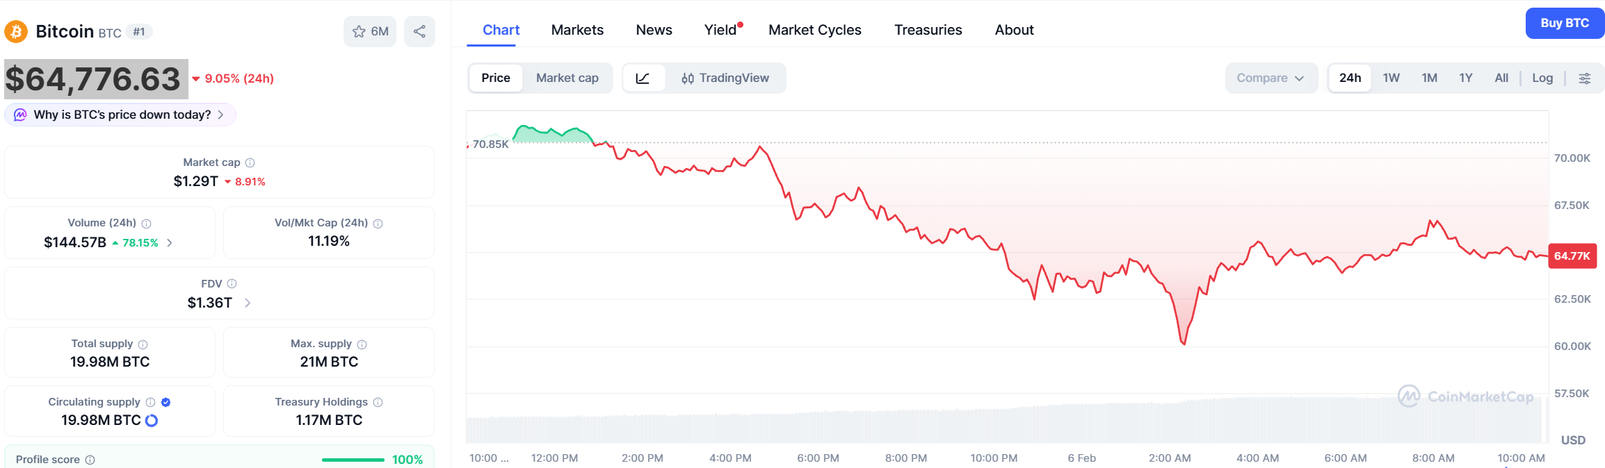This screenshot has width=1605, height=468.
Task: Open the Compare dropdown
Action: 1270,78
